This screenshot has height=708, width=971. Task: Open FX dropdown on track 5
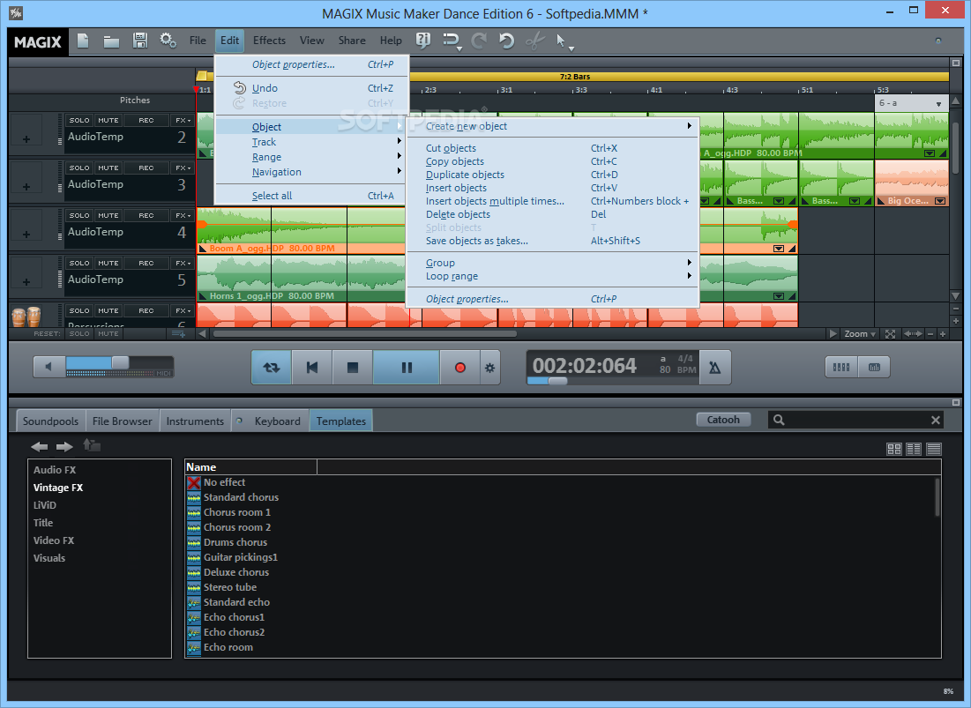coord(183,263)
